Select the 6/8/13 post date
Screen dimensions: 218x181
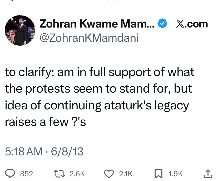[x=67, y=151]
